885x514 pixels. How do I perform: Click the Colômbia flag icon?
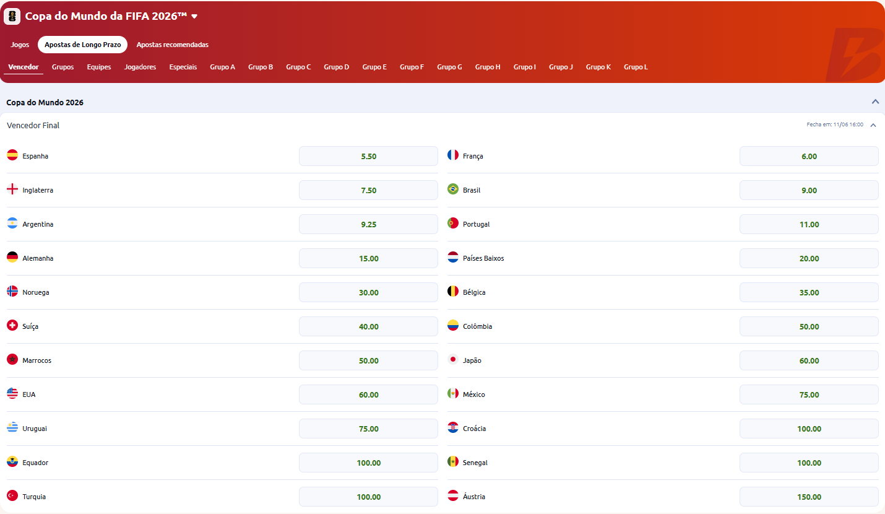pos(453,326)
